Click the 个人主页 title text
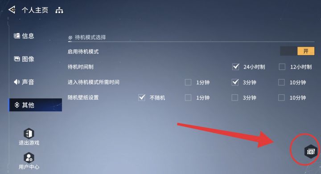This screenshot has width=321, height=174. (35, 10)
